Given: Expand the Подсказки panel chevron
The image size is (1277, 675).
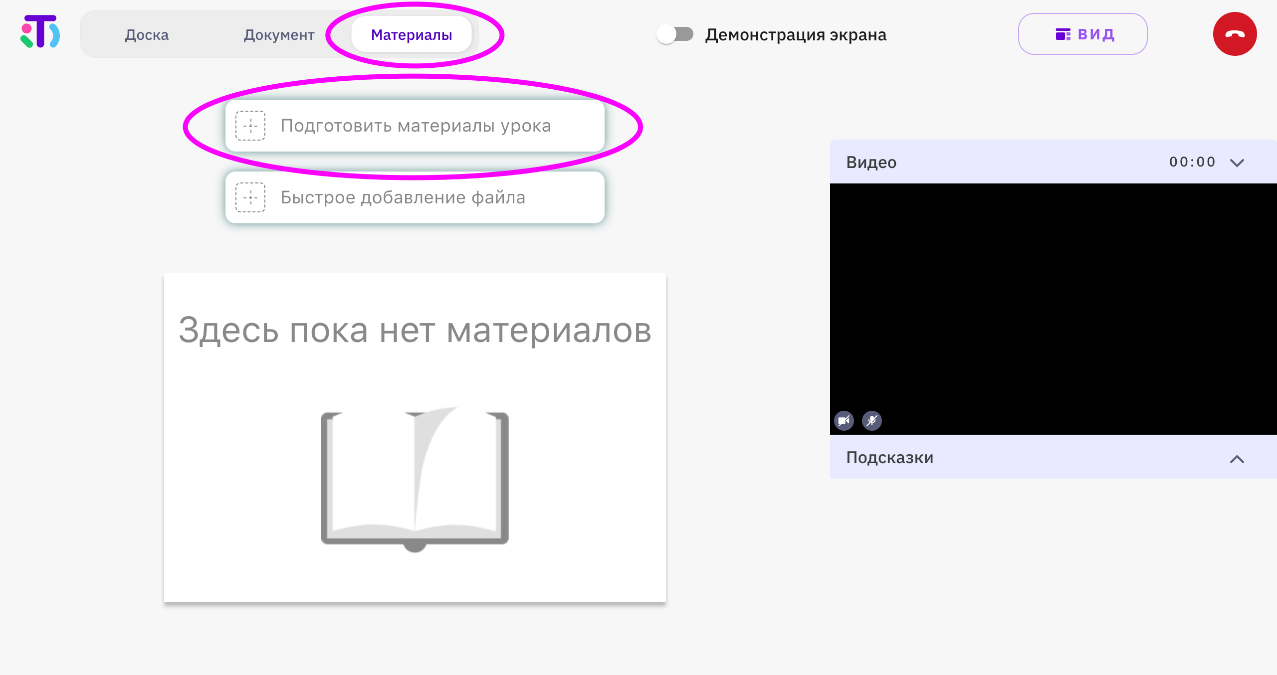Looking at the screenshot, I should 1237,459.
